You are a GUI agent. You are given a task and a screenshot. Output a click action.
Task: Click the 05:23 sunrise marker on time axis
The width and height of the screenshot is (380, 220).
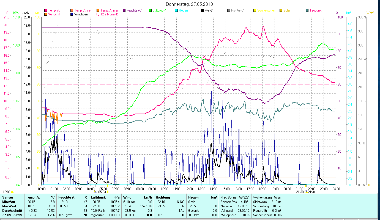pyautogui.click(x=102, y=192)
